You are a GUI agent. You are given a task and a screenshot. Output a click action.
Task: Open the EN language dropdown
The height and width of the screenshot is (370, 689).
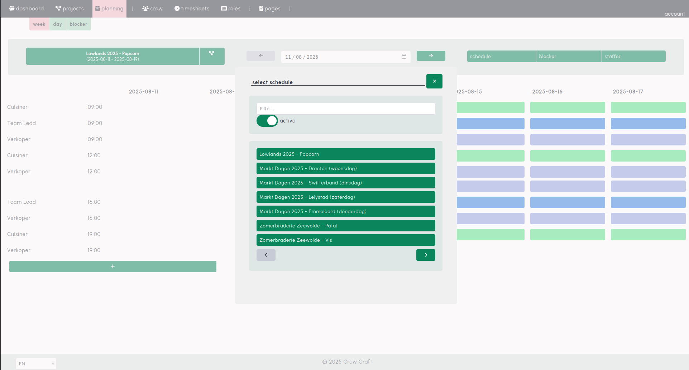tap(36, 364)
